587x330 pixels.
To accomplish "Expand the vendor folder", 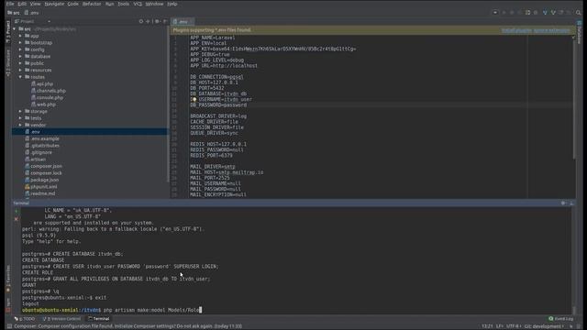I will point(20,125).
